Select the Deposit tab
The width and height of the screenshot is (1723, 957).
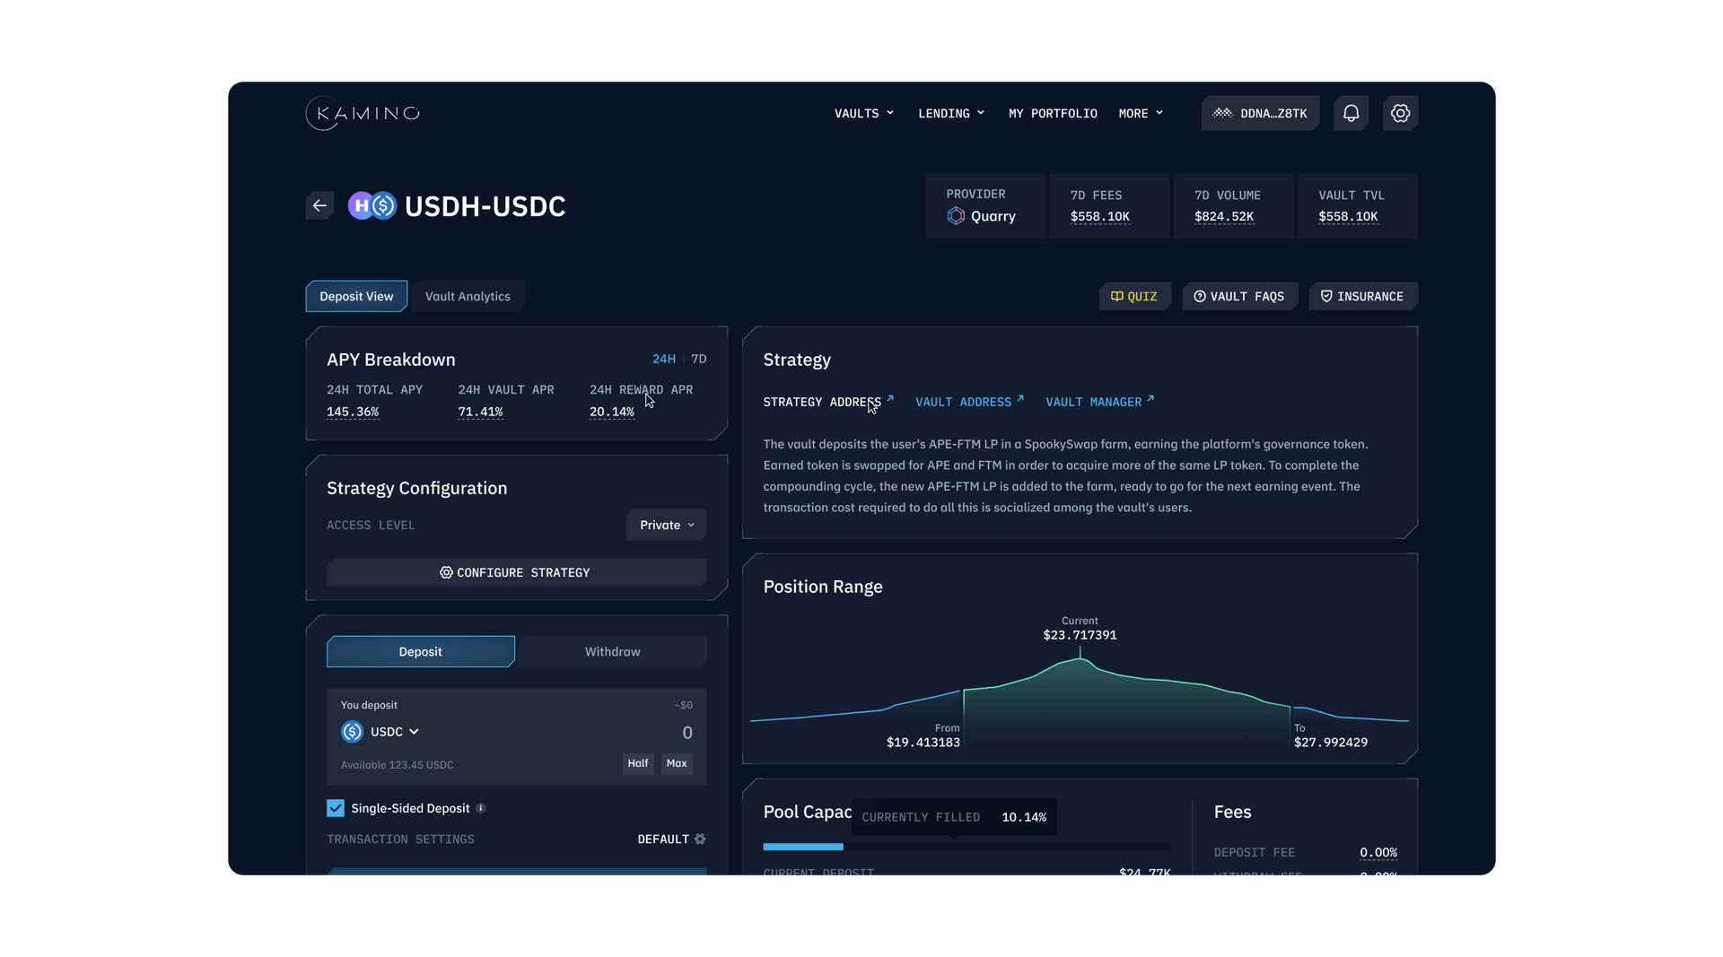point(420,651)
